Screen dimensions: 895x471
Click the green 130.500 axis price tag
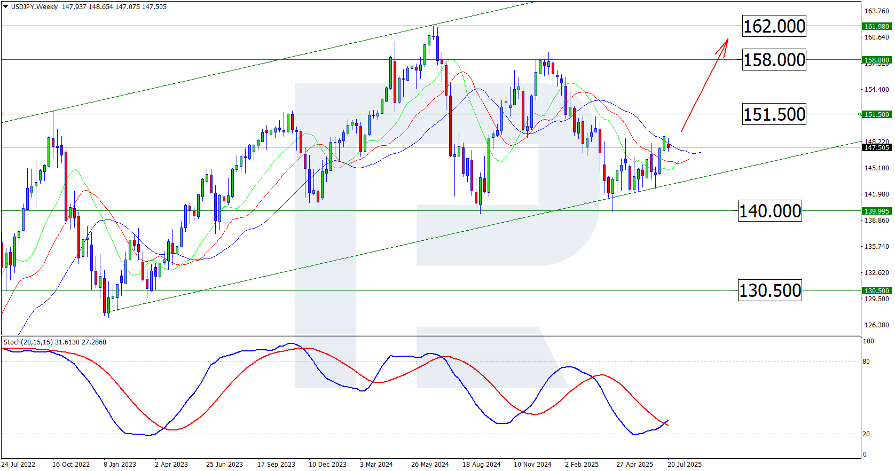[x=876, y=291]
